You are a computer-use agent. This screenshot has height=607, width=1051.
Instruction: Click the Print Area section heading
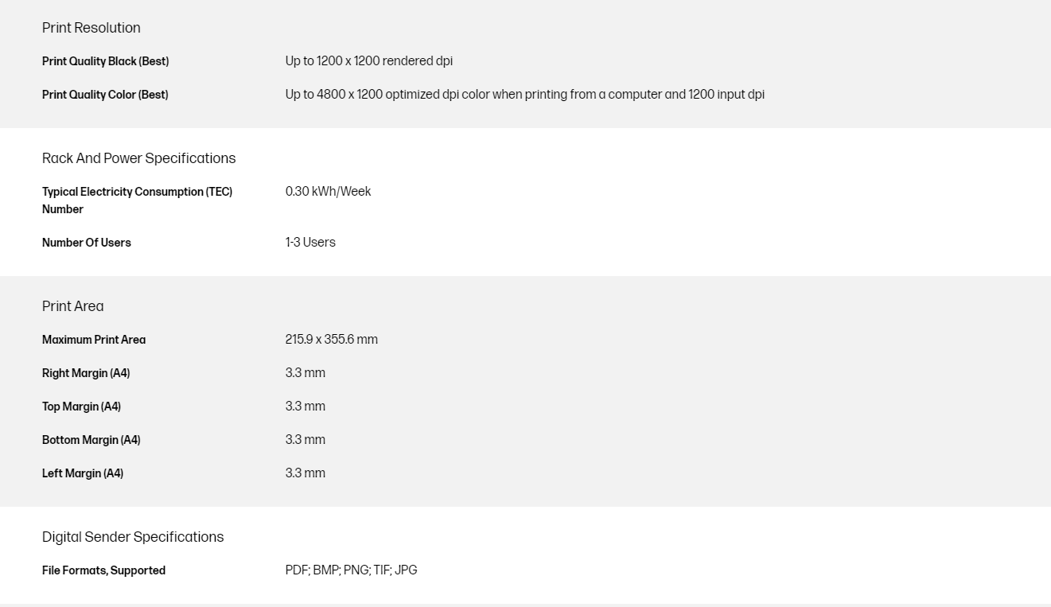click(x=73, y=306)
